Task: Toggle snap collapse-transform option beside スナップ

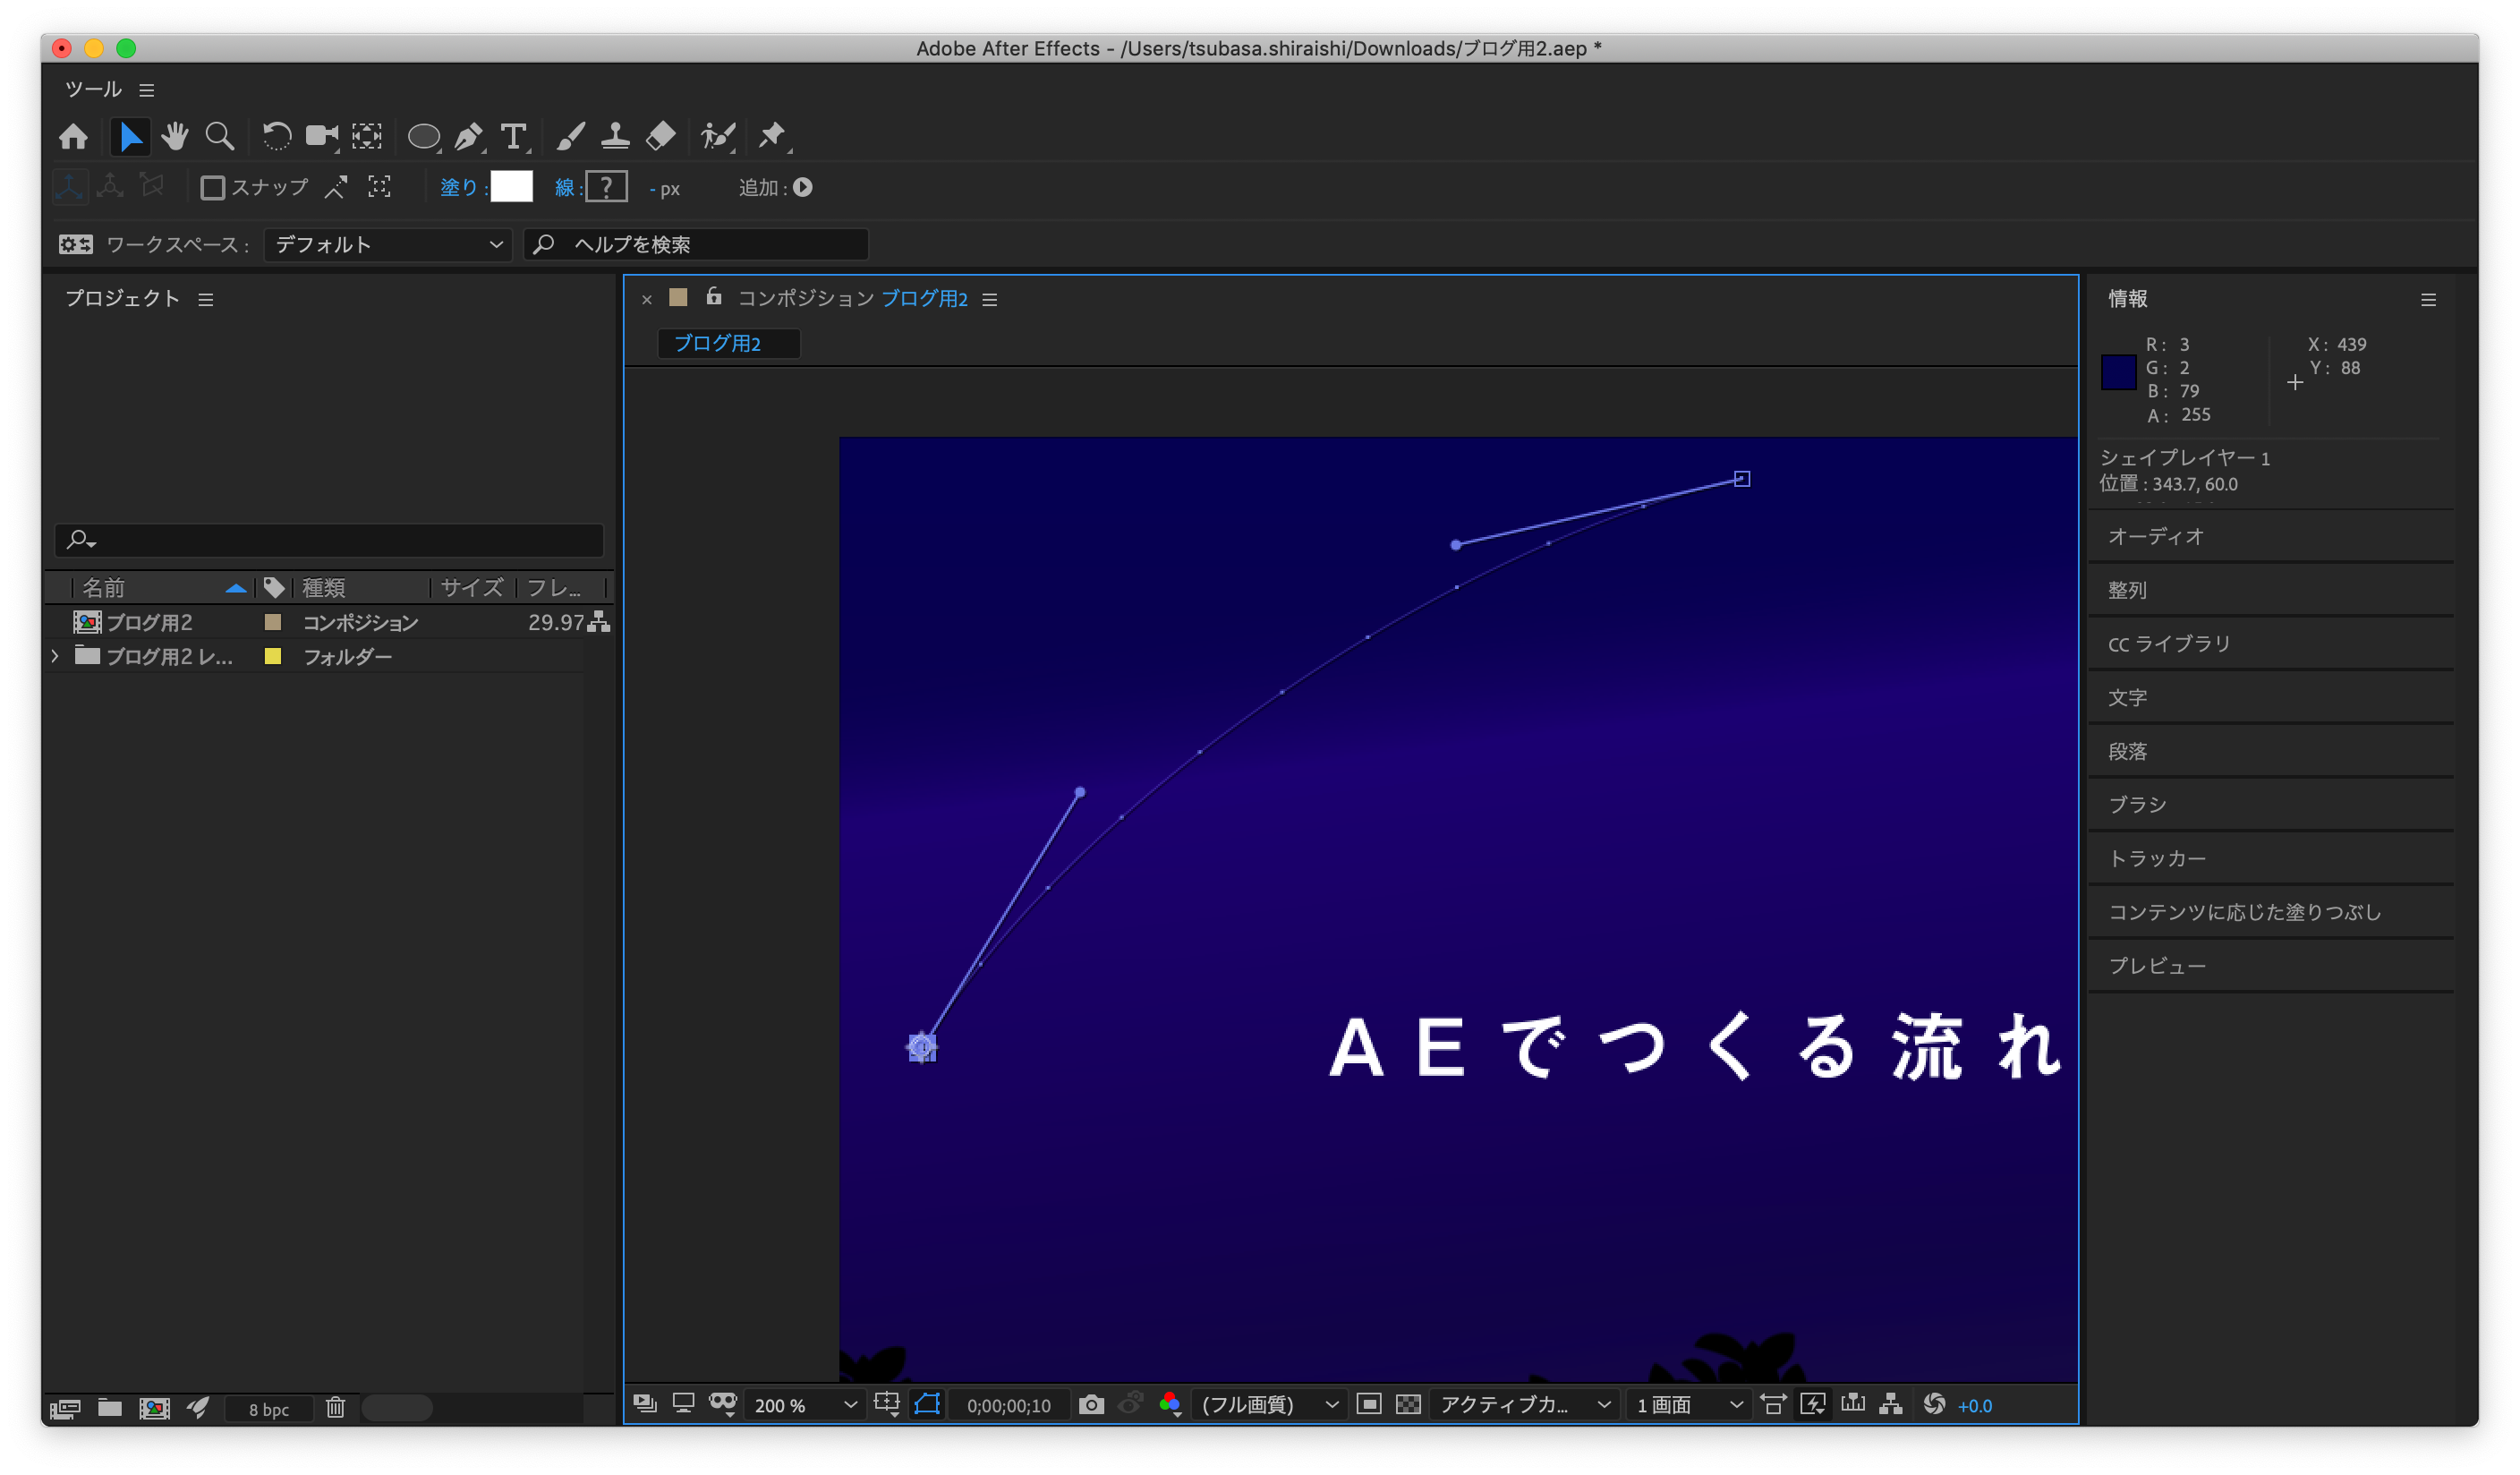Action: click(x=336, y=187)
